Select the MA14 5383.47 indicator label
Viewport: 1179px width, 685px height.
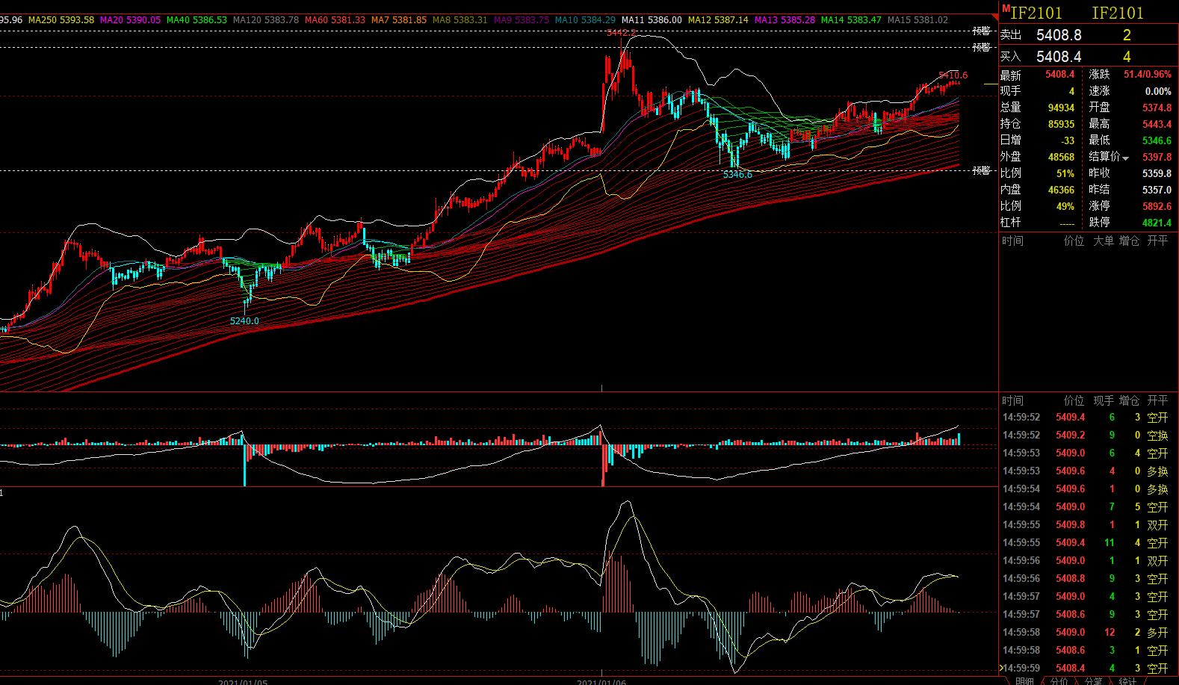[851, 19]
